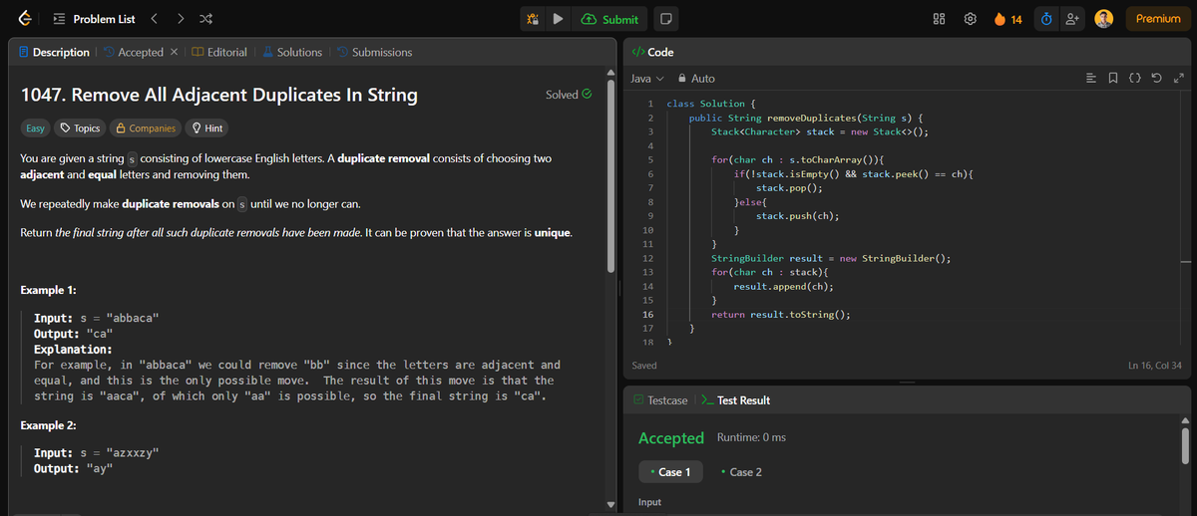Click 'stack.pop();' code line

tap(789, 187)
